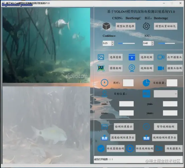Increase Confidence with spinbox up arrow
The image size is (185, 168).
[113, 42]
